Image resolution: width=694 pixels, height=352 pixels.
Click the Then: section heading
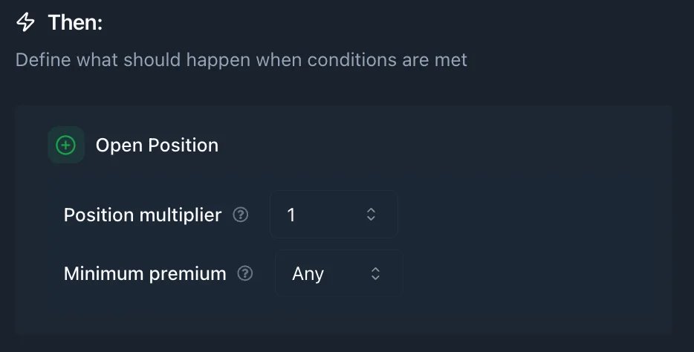(75, 23)
